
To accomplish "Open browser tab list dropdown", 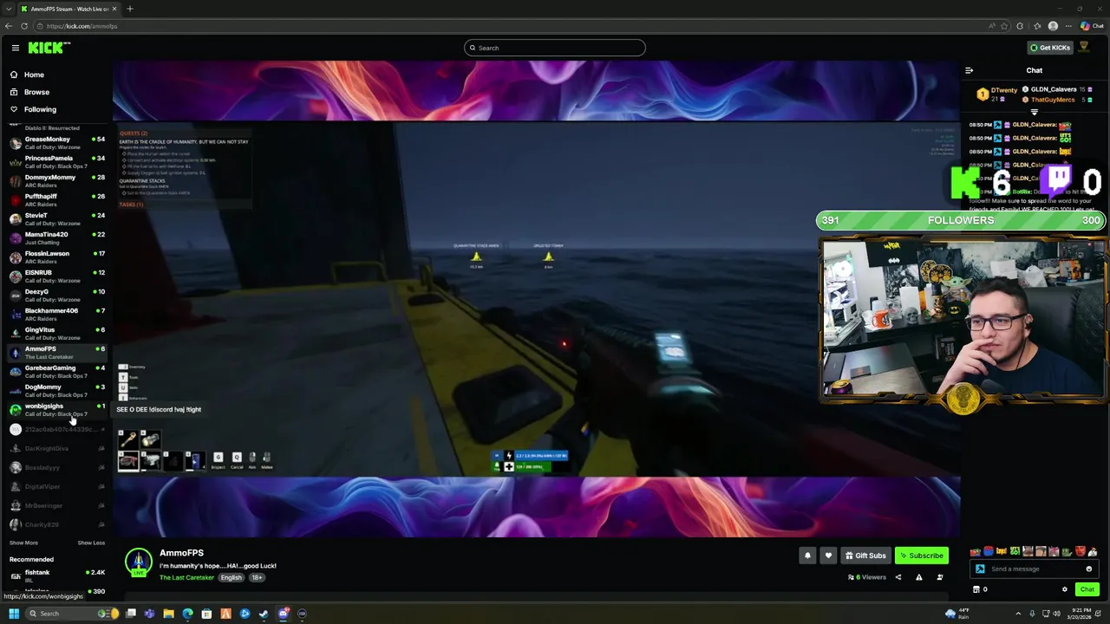I will point(9,9).
